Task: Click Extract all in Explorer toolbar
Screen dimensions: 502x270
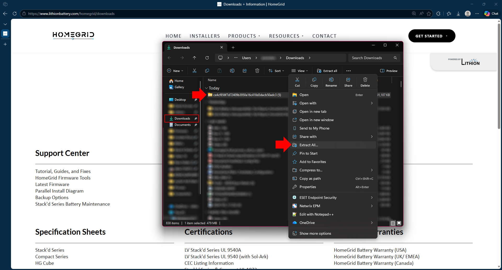Action: (x=327, y=71)
